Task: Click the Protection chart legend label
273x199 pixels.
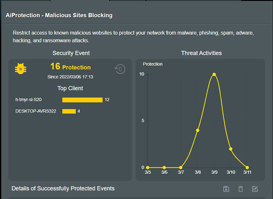Action: [153, 64]
